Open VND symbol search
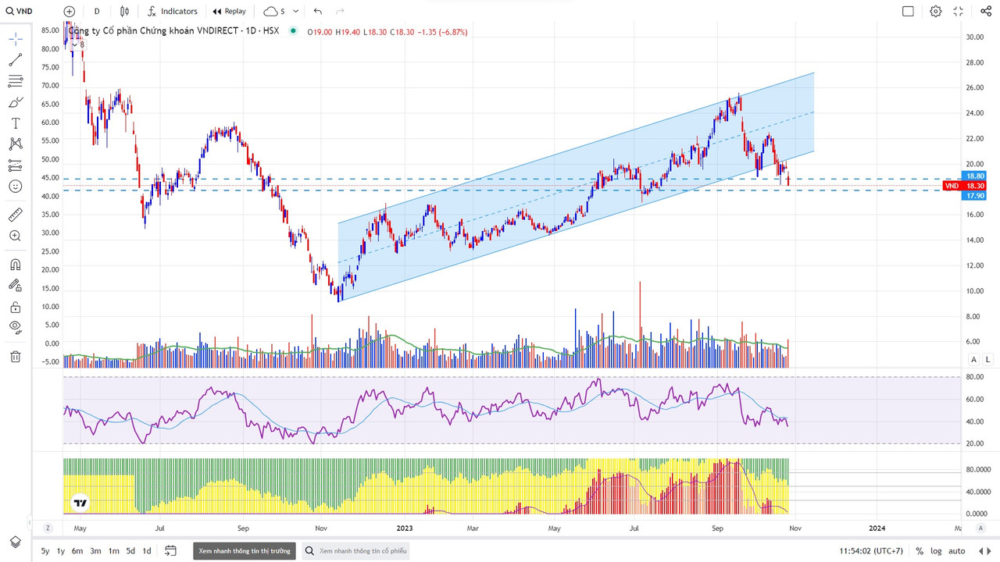 [20, 11]
